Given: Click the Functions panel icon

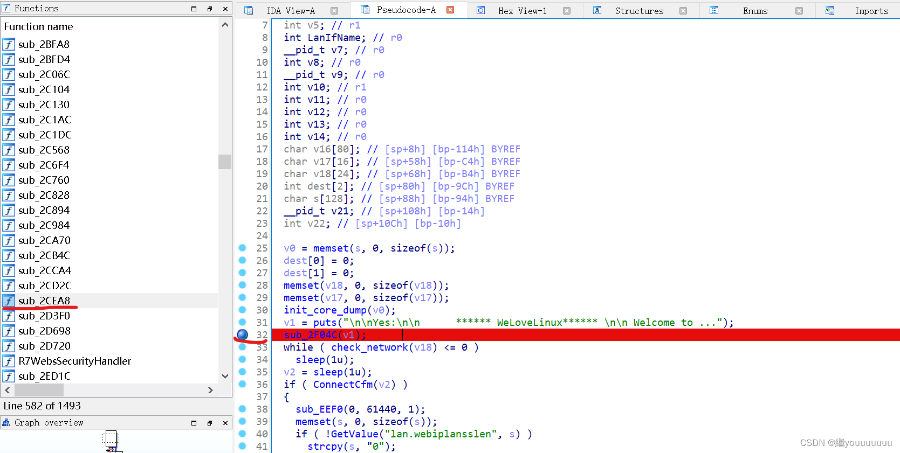Looking at the screenshot, I should [x=6, y=8].
